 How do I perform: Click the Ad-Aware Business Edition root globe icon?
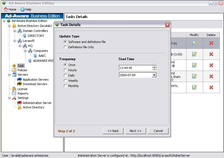click(9, 21)
